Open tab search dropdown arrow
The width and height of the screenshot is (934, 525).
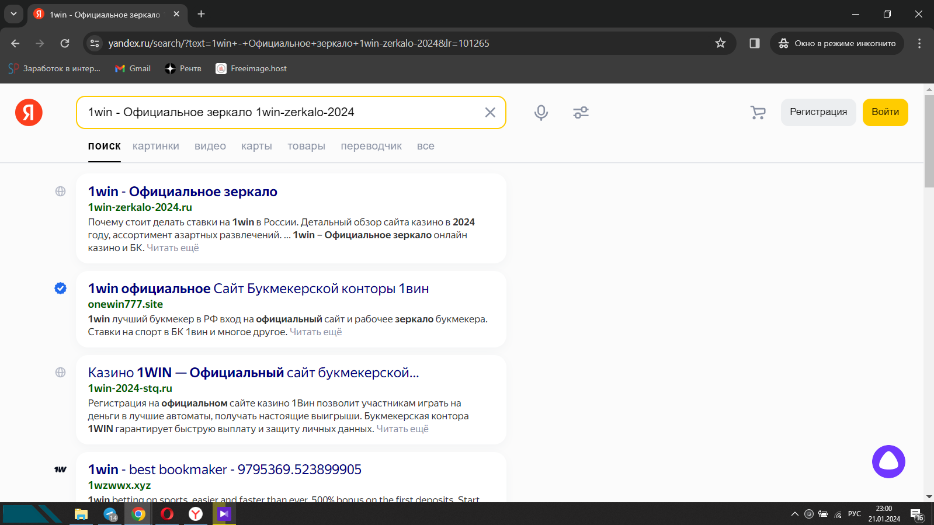[13, 14]
